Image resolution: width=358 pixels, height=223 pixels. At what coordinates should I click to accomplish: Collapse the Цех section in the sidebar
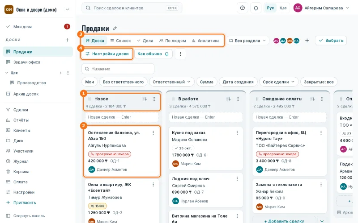[x=7, y=73]
